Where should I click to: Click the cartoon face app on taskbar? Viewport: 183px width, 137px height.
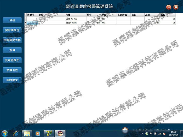tap(60, 133)
